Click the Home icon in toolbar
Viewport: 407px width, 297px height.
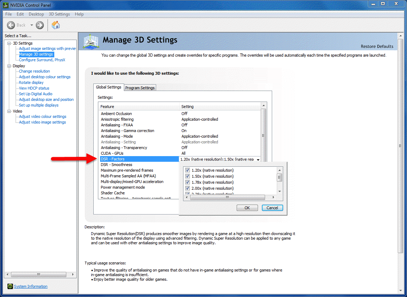[56, 25]
